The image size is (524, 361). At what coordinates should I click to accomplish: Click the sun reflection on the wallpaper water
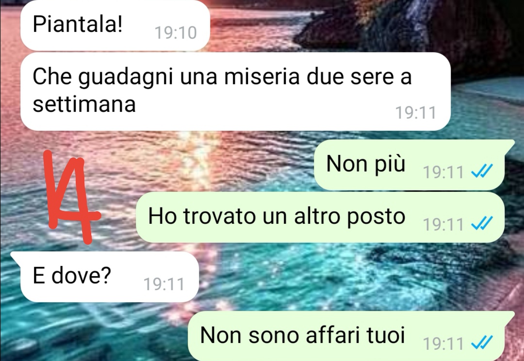(194, 160)
